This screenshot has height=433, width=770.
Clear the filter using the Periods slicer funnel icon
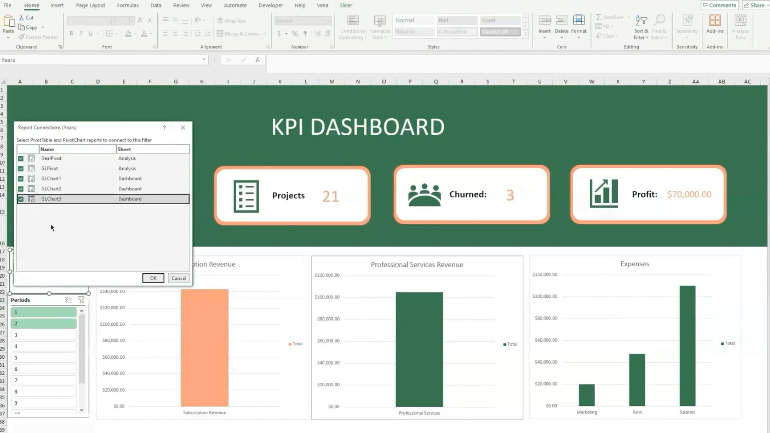tap(81, 300)
